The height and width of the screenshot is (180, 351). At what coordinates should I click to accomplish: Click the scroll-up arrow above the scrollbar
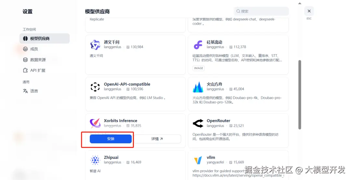[300, 3]
